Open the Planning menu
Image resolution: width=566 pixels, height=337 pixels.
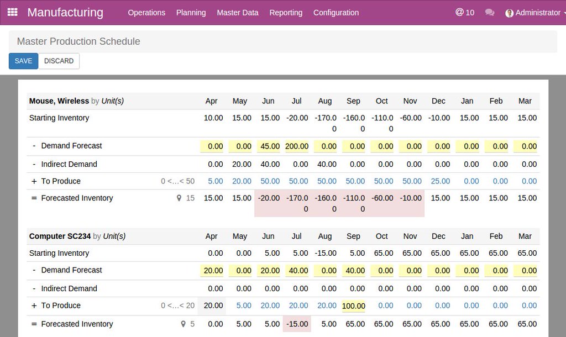point(191,12)
